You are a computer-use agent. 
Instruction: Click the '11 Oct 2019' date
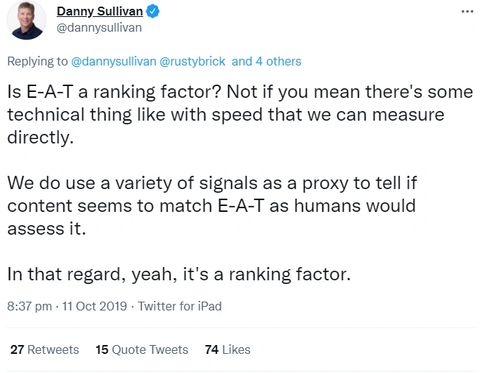pos(93,306)
